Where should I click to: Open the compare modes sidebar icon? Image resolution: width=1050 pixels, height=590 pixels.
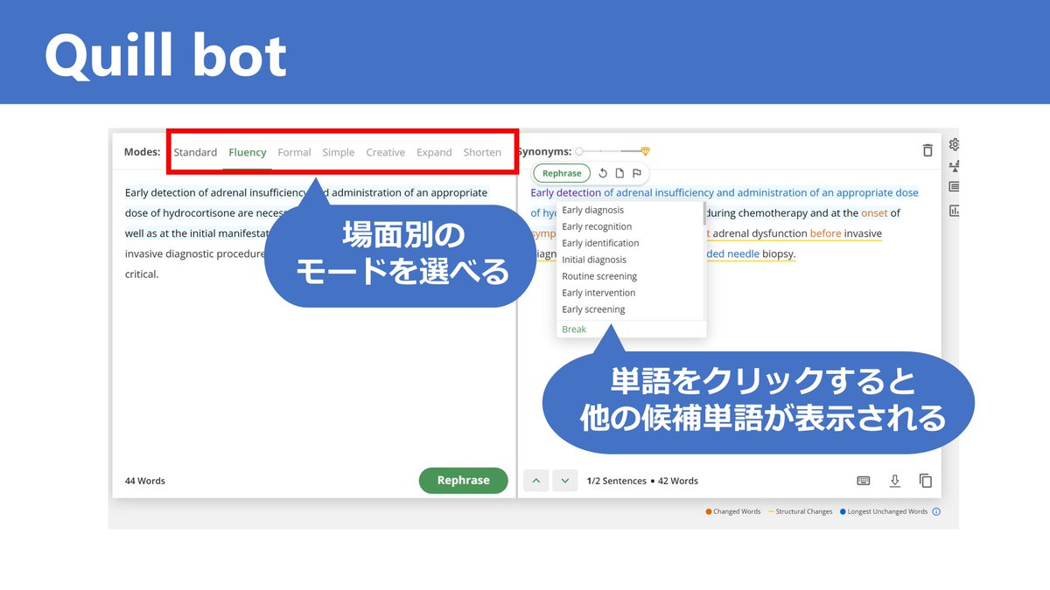coord(954,166)
